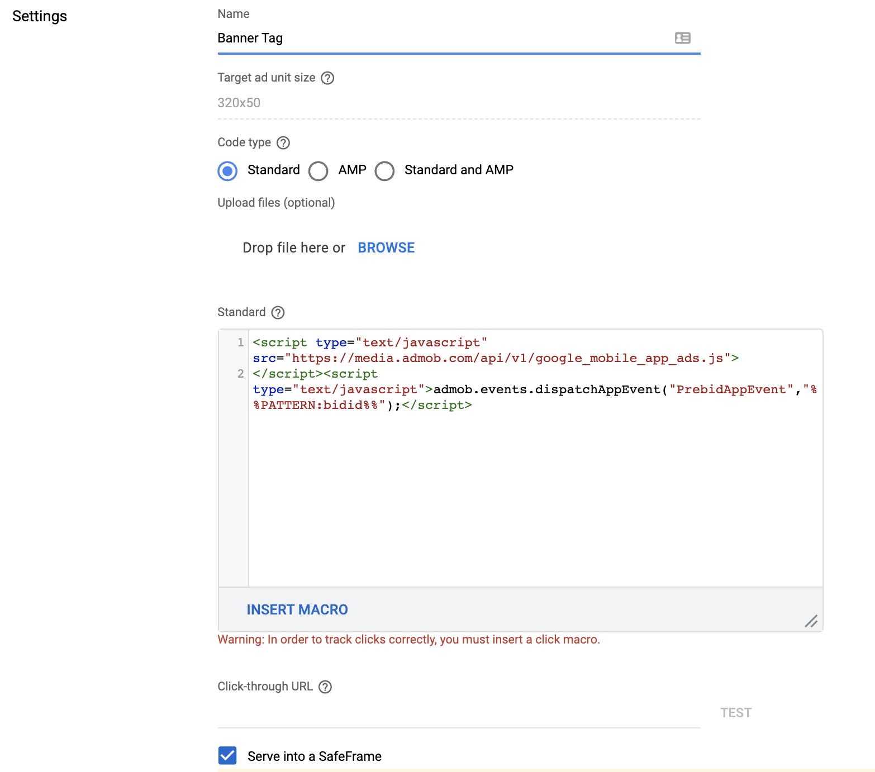The width and height of the screenshot is (875, 772).
Task: Click the contact card icon beside Name field
Action: [682, 38]
